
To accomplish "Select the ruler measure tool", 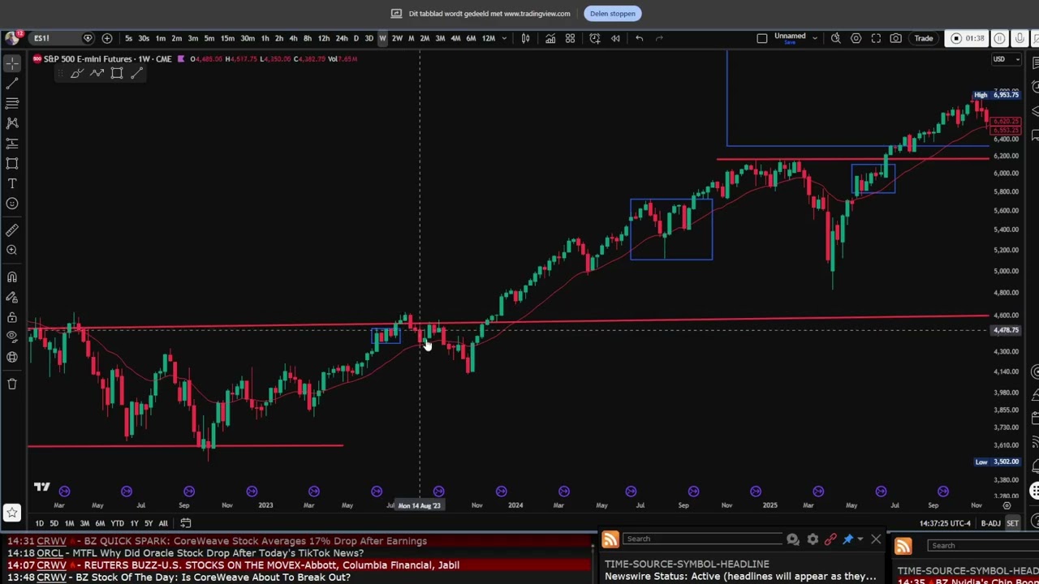I will coord(12,230).
